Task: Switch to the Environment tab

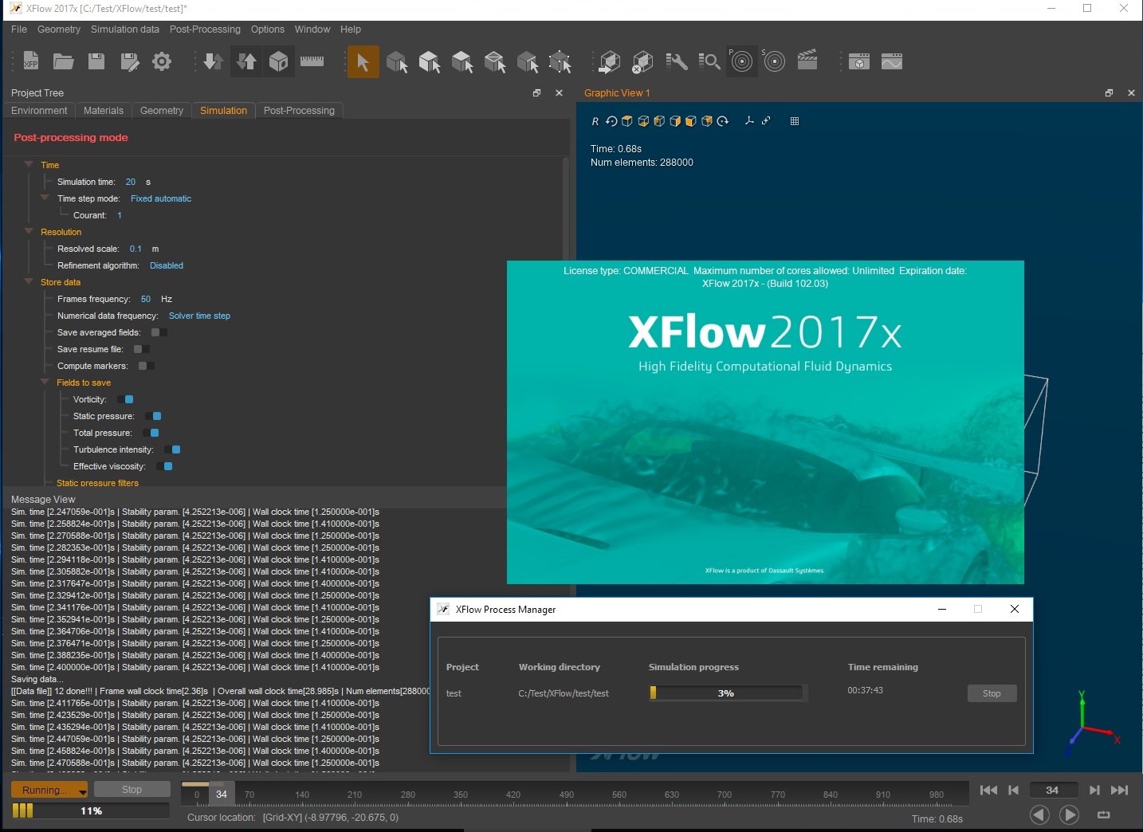Action: point(39,111)
